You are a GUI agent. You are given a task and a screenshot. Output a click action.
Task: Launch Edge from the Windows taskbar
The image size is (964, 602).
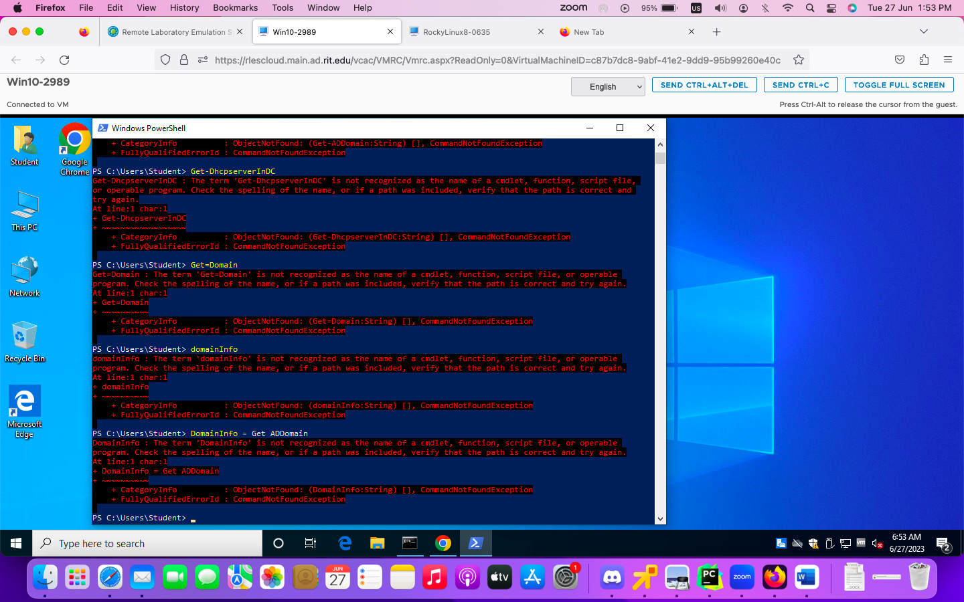coord(345,543)
